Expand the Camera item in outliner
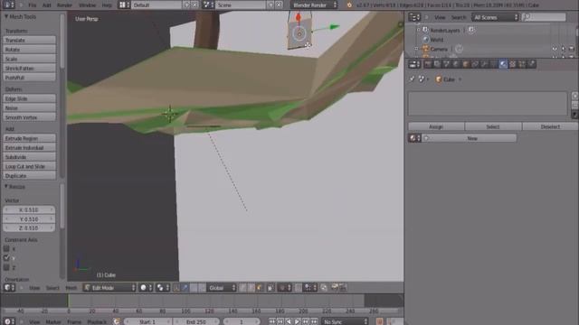The width and height of the screenshot is (579, 325). [416, 49]
